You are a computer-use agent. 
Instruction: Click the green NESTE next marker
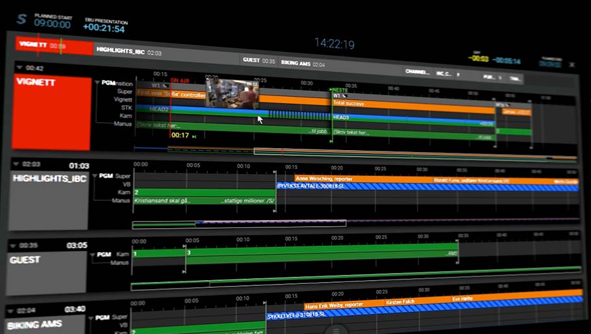pos(339,90)
